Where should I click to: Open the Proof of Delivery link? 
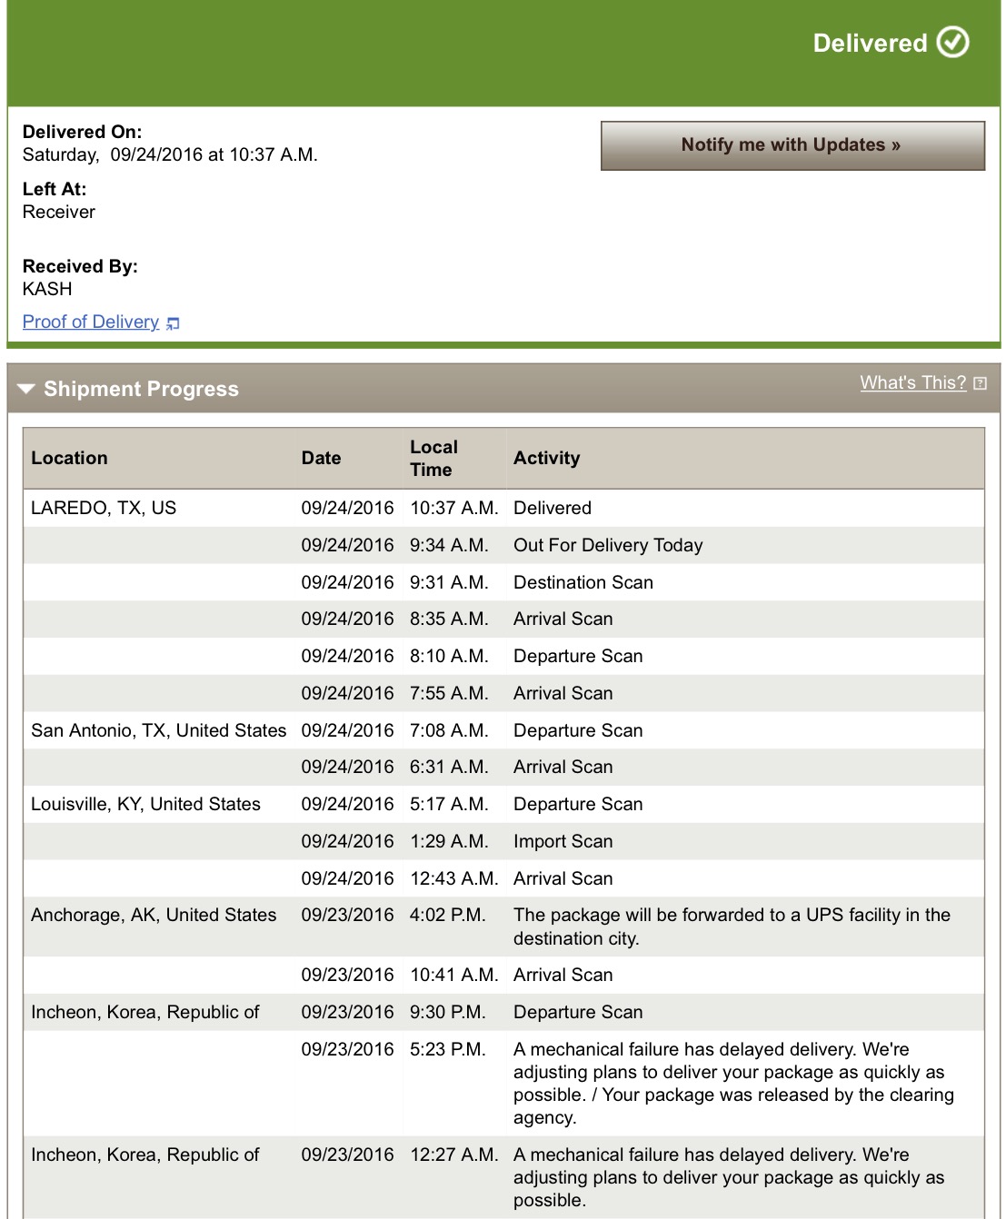click(x=89, y=322)
